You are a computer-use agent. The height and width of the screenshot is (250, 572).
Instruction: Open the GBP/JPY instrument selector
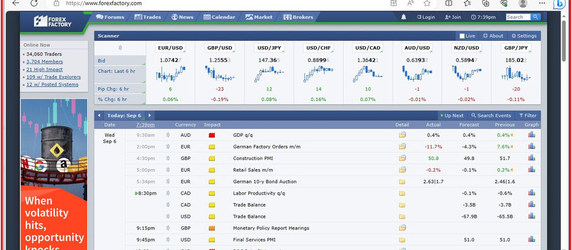click(x=516, y=47)
